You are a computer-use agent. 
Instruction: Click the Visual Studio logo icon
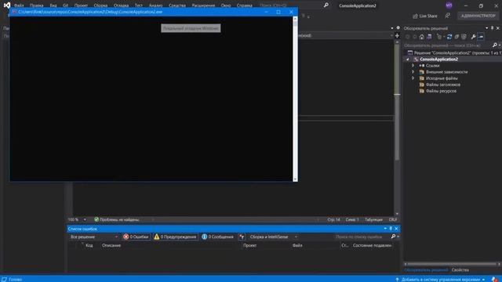(7, 5)
